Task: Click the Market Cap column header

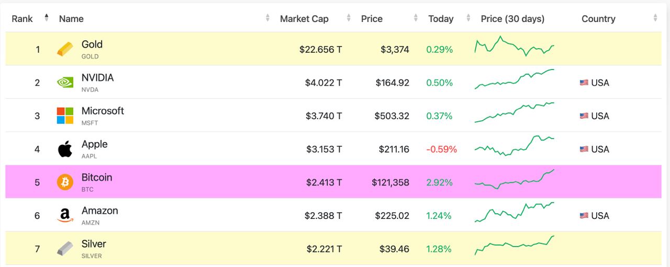Action: [304, 18]
